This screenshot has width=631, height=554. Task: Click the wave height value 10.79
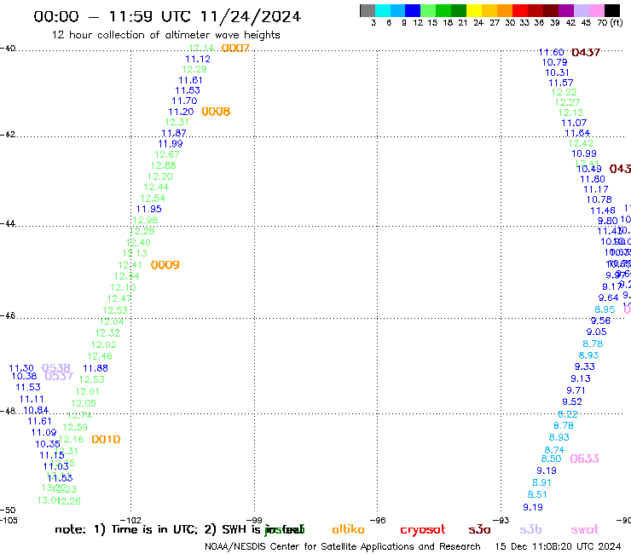point(554,62)
